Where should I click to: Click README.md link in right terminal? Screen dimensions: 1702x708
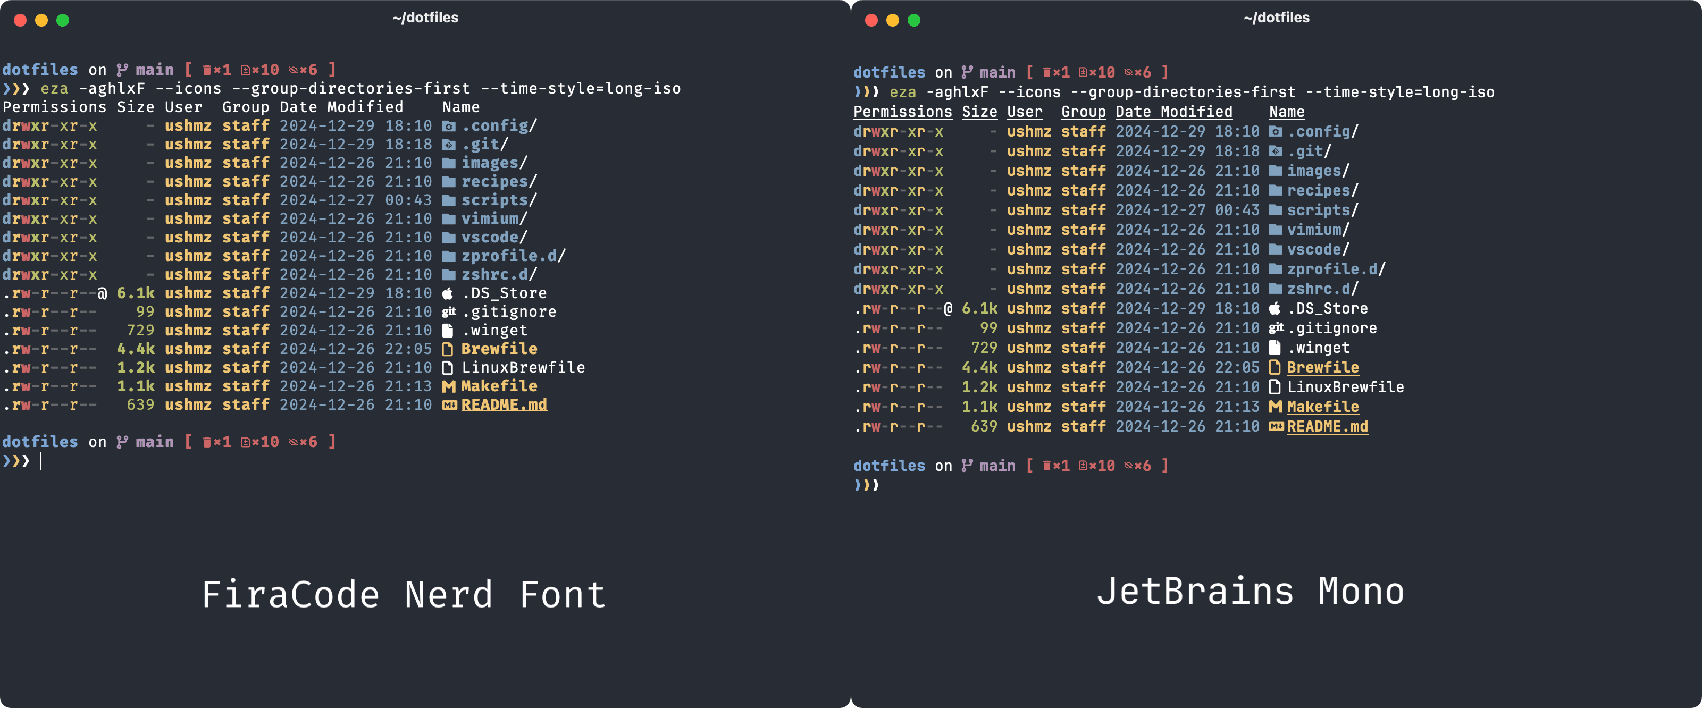click(x=1327, y=427)
